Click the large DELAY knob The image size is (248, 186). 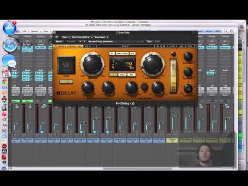click(92, 64)
